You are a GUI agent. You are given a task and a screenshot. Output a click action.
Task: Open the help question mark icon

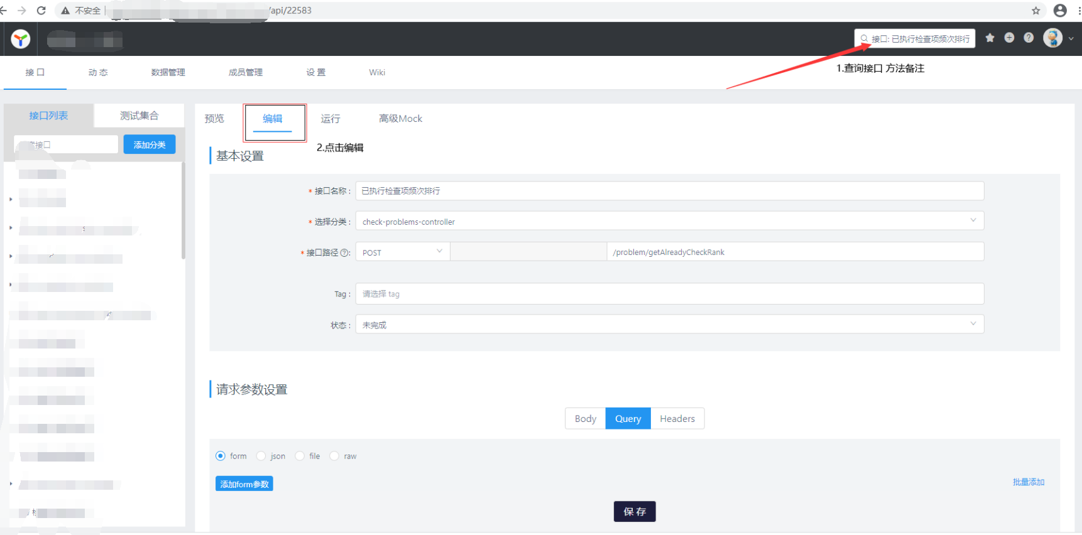(x=1029, y=38)
